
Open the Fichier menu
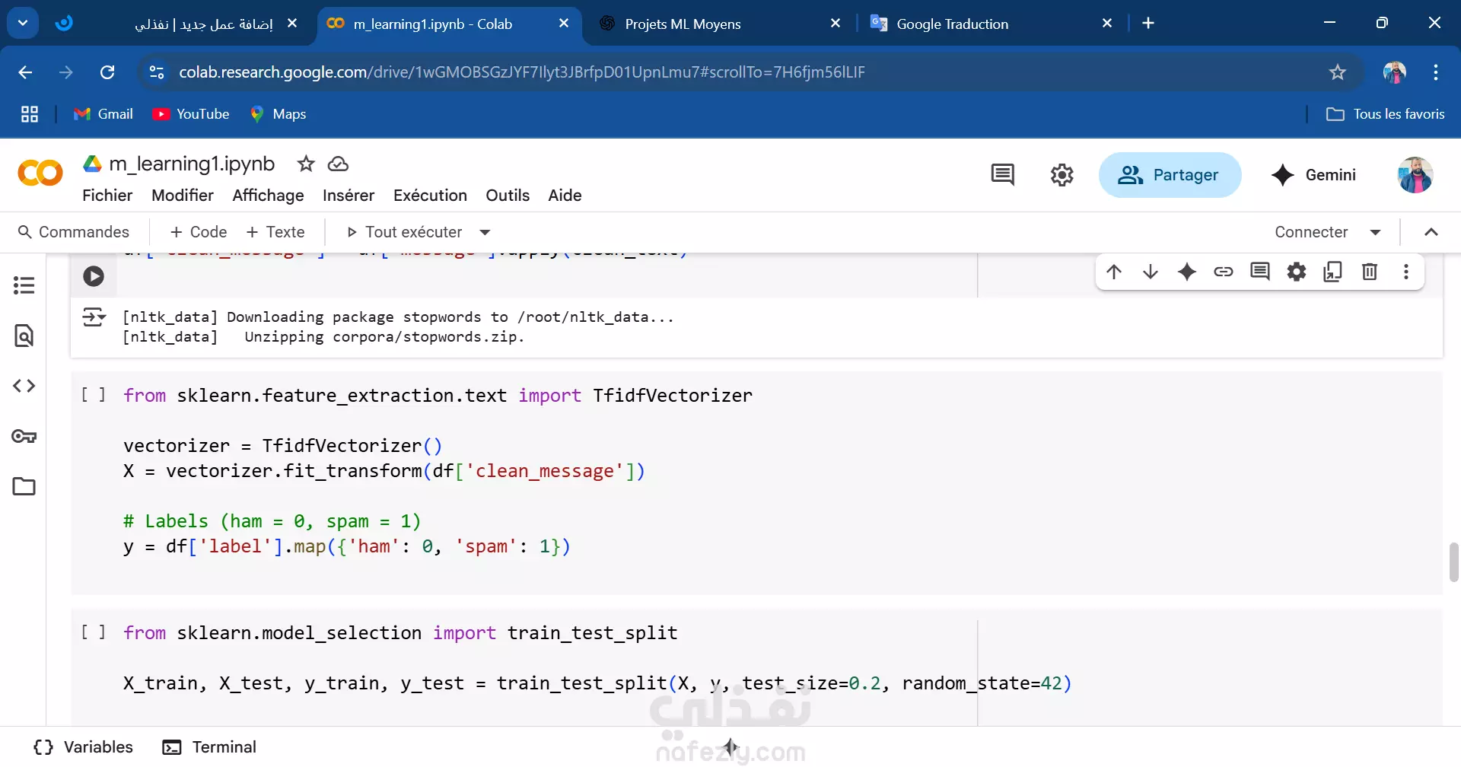tap(107, 196)
